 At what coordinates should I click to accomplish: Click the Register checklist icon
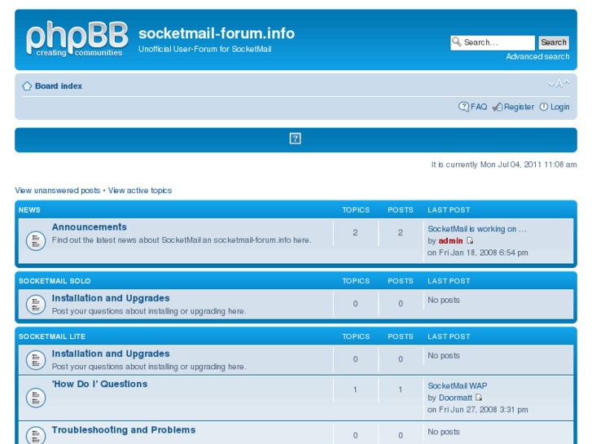click(x=498, y=107)
